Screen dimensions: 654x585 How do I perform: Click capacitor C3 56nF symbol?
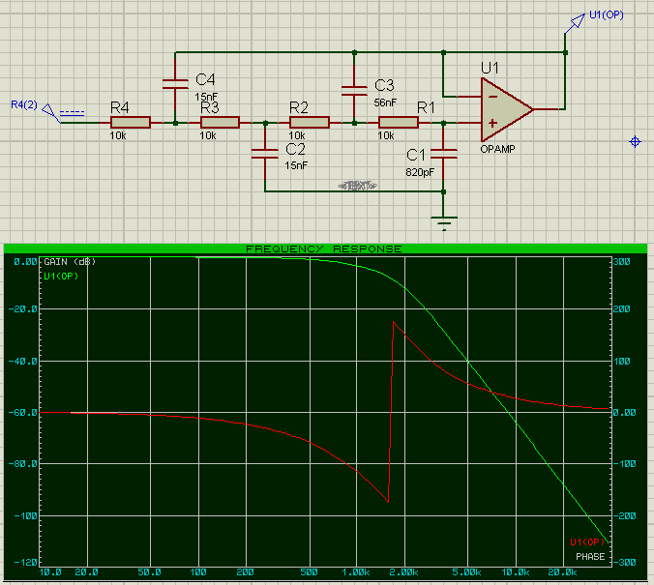coord(355,90)
